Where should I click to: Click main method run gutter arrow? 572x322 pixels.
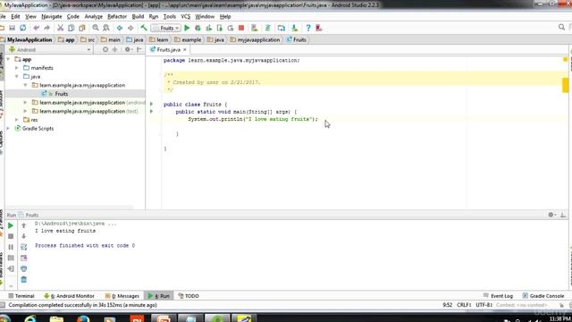point(151,111)
